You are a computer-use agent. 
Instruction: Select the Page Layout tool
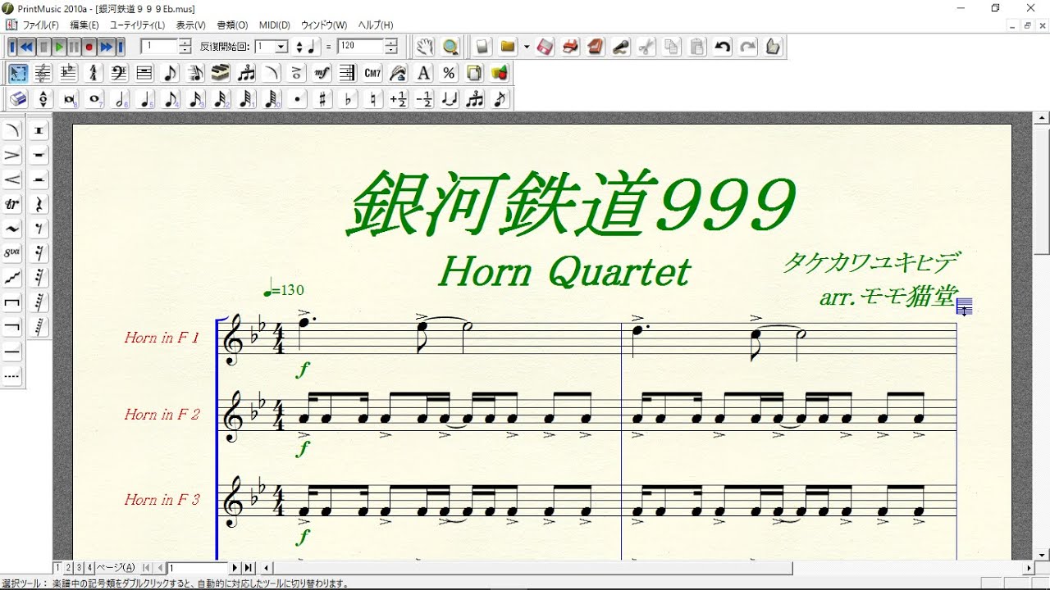point(474,73)
